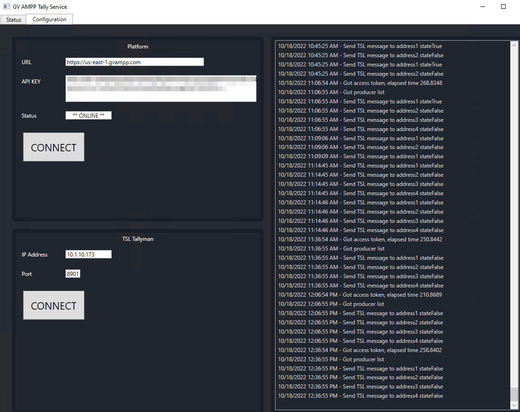Select 12:36:55 PM address4 stateFalse log line
The height and width of the screenshot is (412, 520).
point(360,396)
